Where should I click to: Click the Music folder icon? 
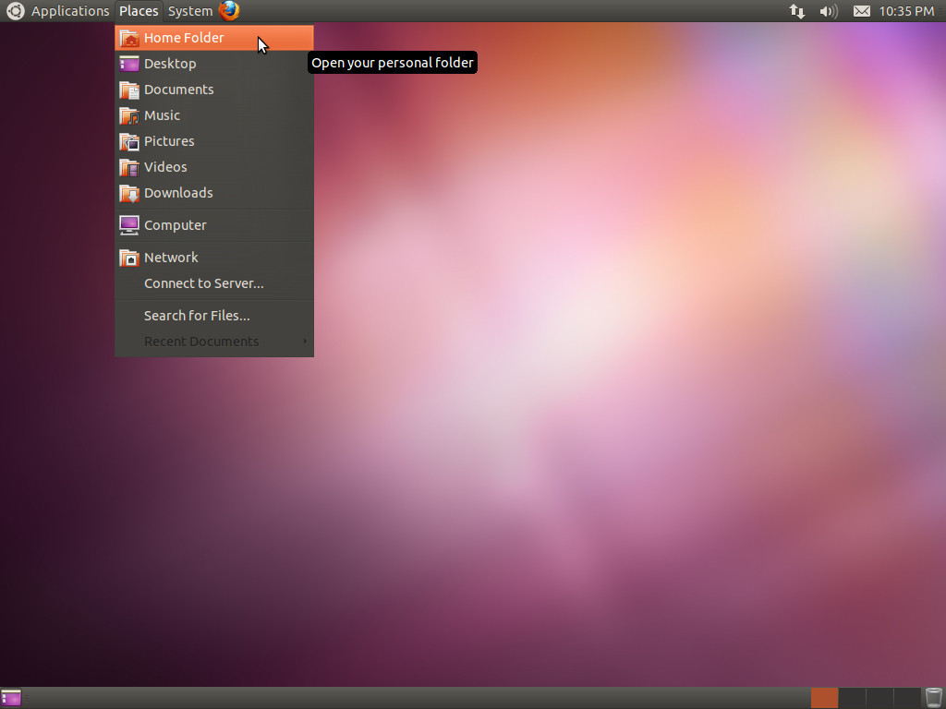coord(129,115)
